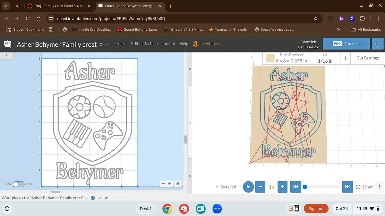Click the Carve button
This screenshot has width=385, height=216.
tap(346, 44)
